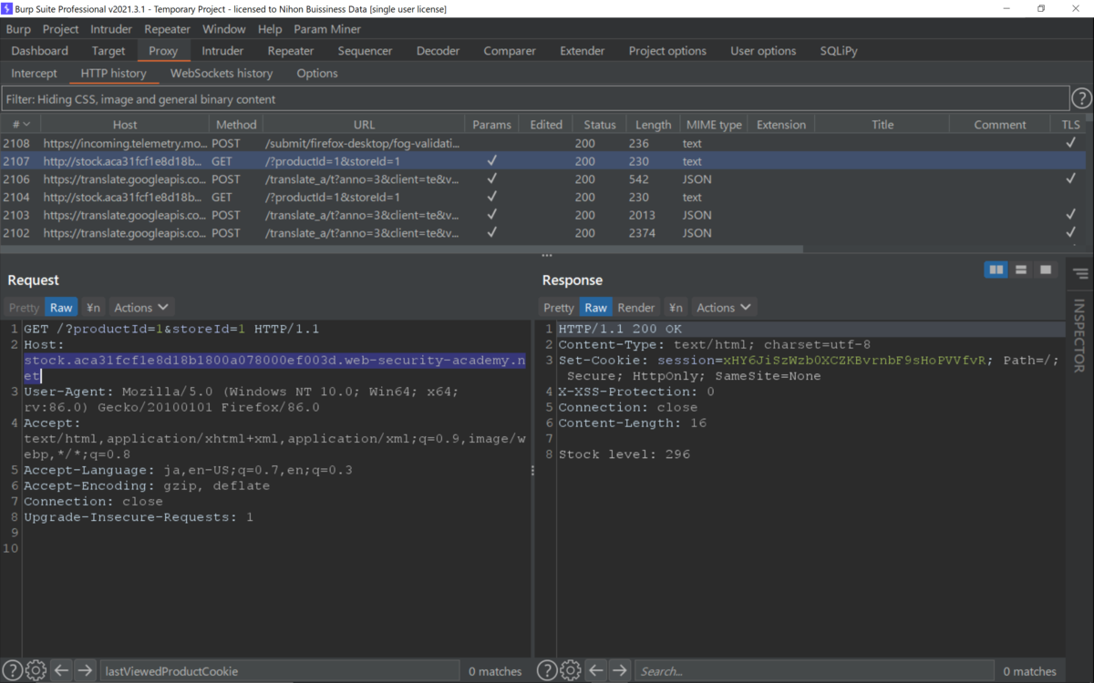Screen dimensions: 1094x683
Task: Switch Request view to Pretty
Action: click(25, 307)
